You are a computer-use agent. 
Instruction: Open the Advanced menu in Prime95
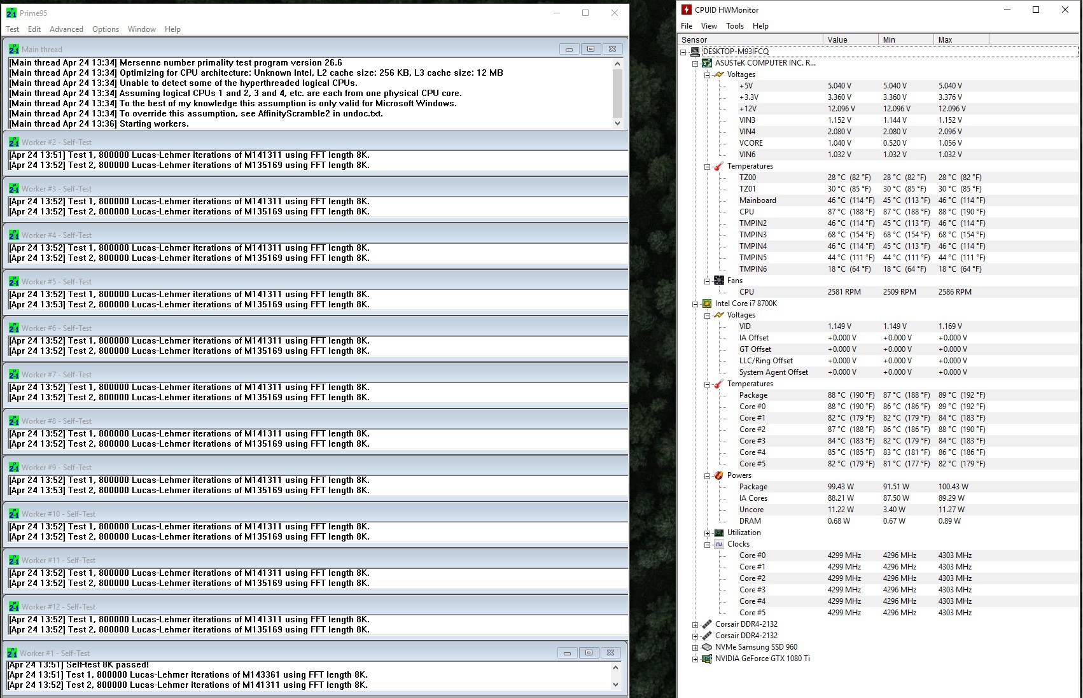click(66, 29)
